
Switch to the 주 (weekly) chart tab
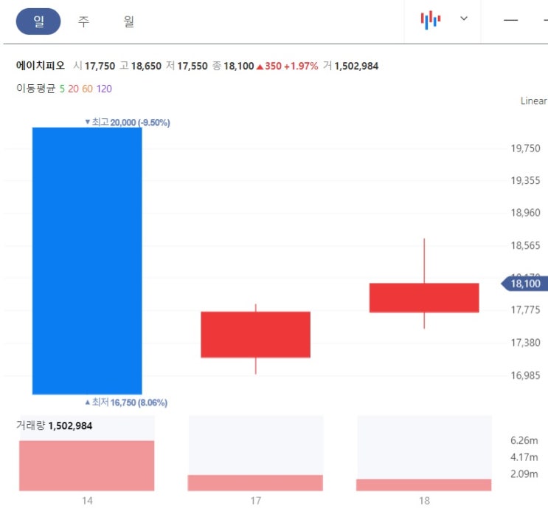[x=83, y=21]
